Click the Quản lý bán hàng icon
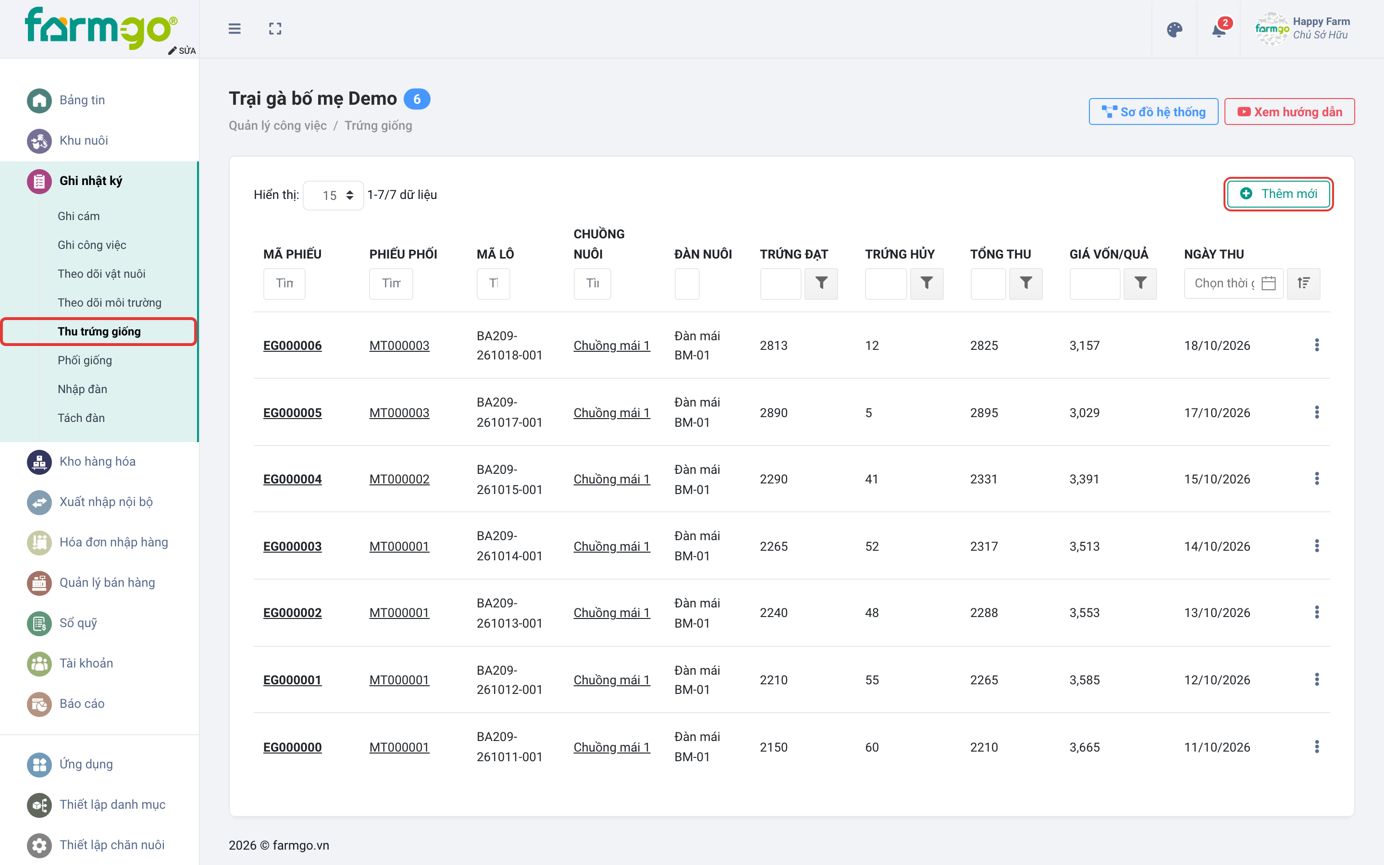 pos(39,582)
